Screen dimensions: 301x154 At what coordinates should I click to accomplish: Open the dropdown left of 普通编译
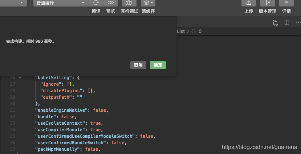13,3
